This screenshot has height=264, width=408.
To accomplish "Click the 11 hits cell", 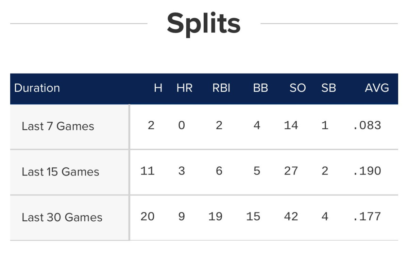I will (x=148, y=171).
